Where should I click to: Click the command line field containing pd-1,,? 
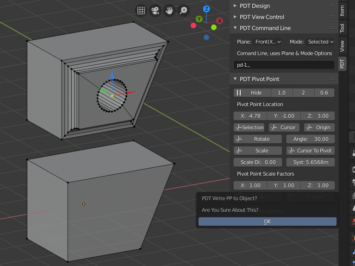point(284,65)
